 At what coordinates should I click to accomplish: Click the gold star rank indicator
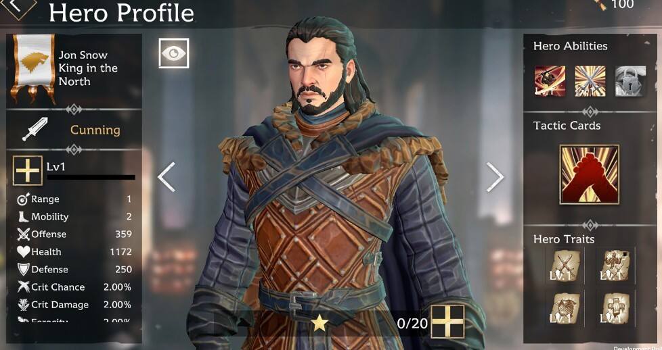(x=319, y=323)
